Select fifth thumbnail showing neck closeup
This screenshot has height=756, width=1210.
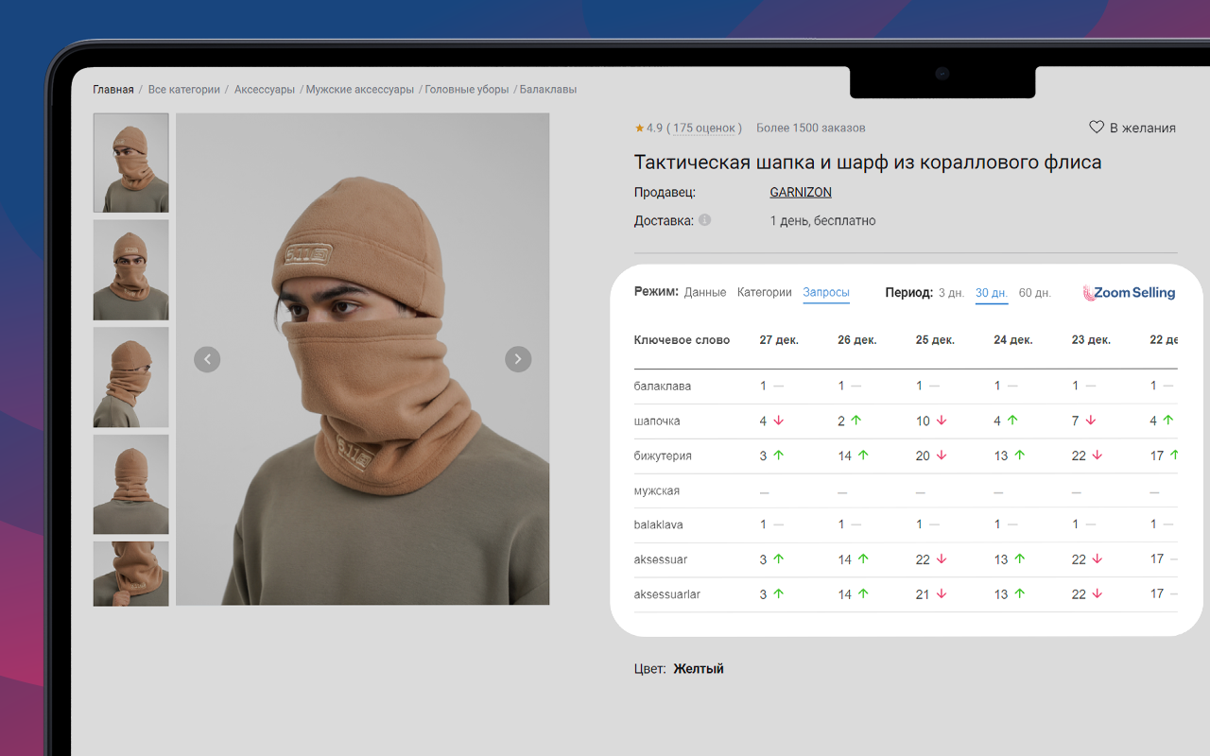(131, 574)
